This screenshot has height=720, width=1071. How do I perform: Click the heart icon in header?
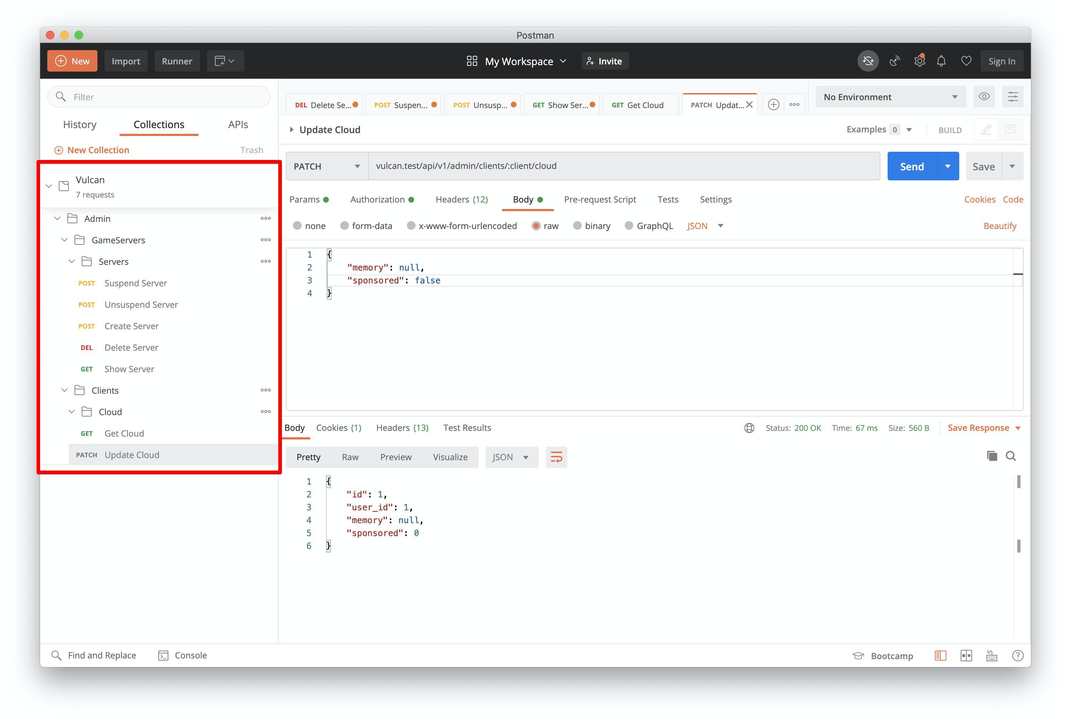[x=966, y=61]
